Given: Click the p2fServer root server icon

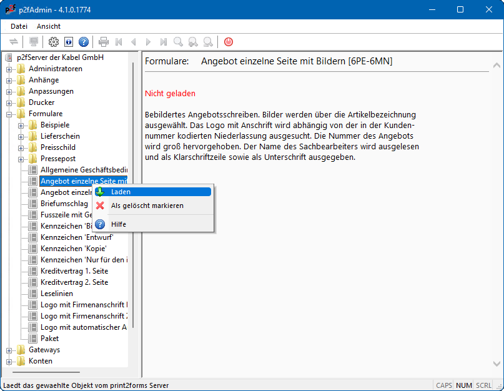Looking at the screenshot, I should click(x=9, y=57).
